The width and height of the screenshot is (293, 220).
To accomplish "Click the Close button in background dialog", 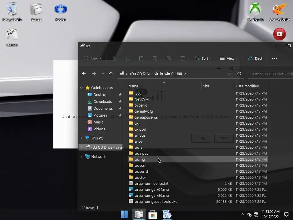I will [224, 138].
